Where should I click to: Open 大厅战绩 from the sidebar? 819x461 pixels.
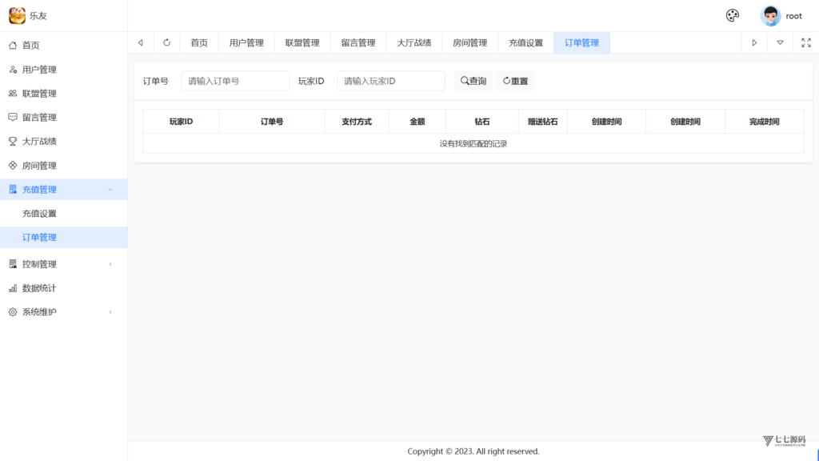click(x=64, y=142)
